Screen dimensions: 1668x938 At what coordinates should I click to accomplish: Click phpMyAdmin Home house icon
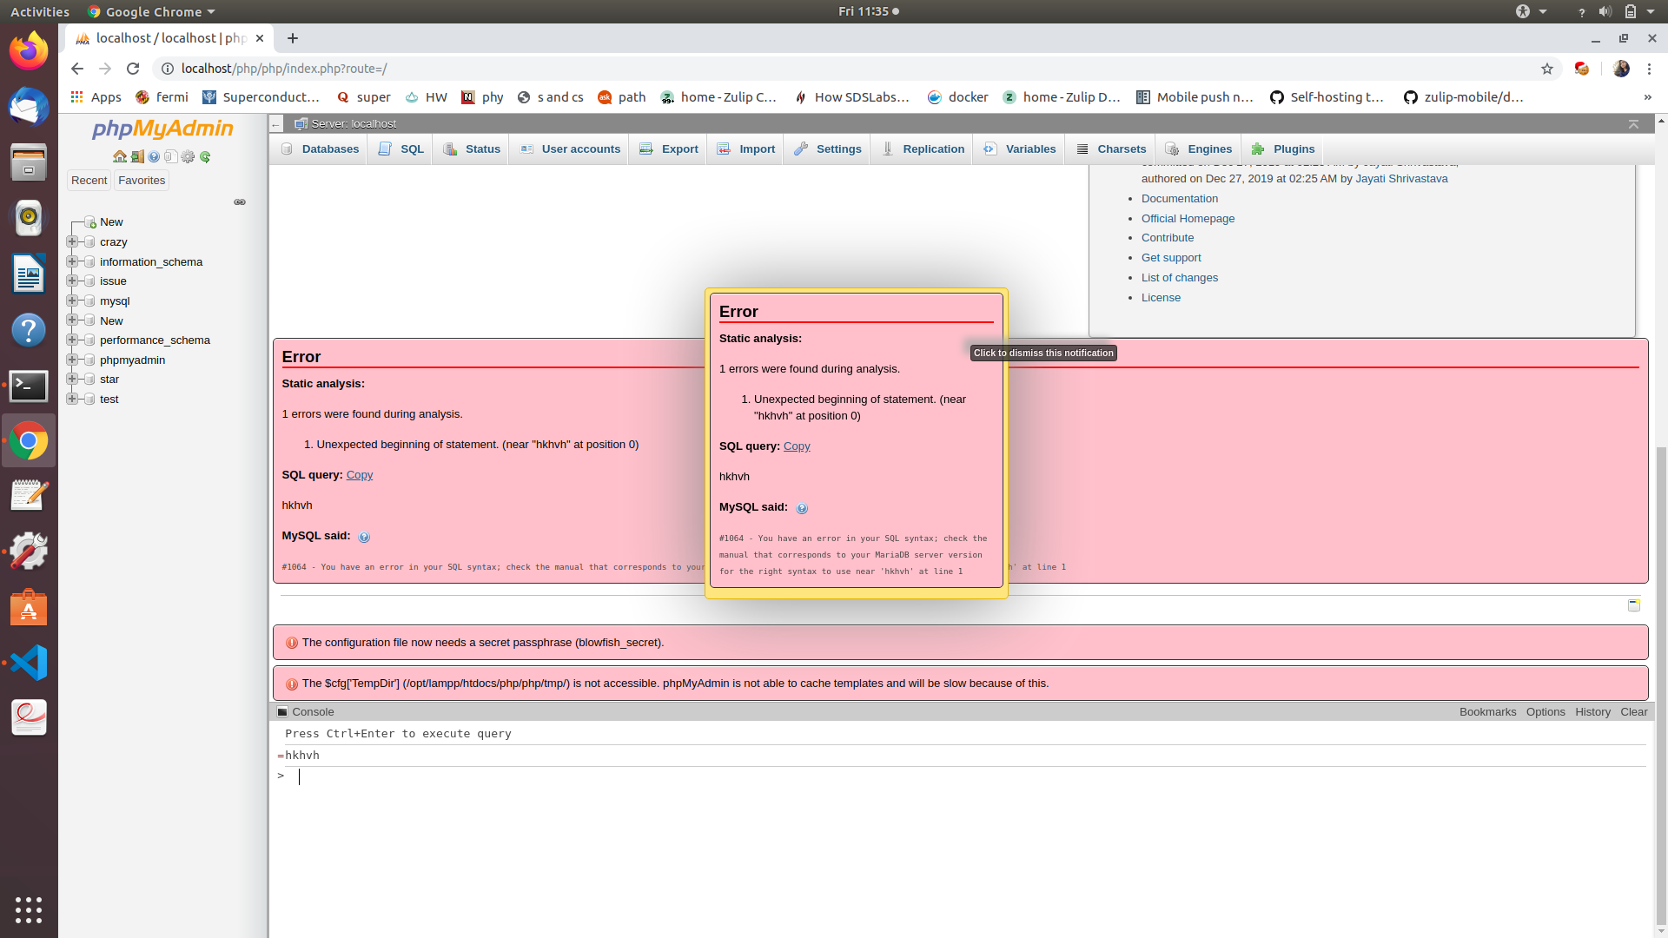(x=120, y=157)
